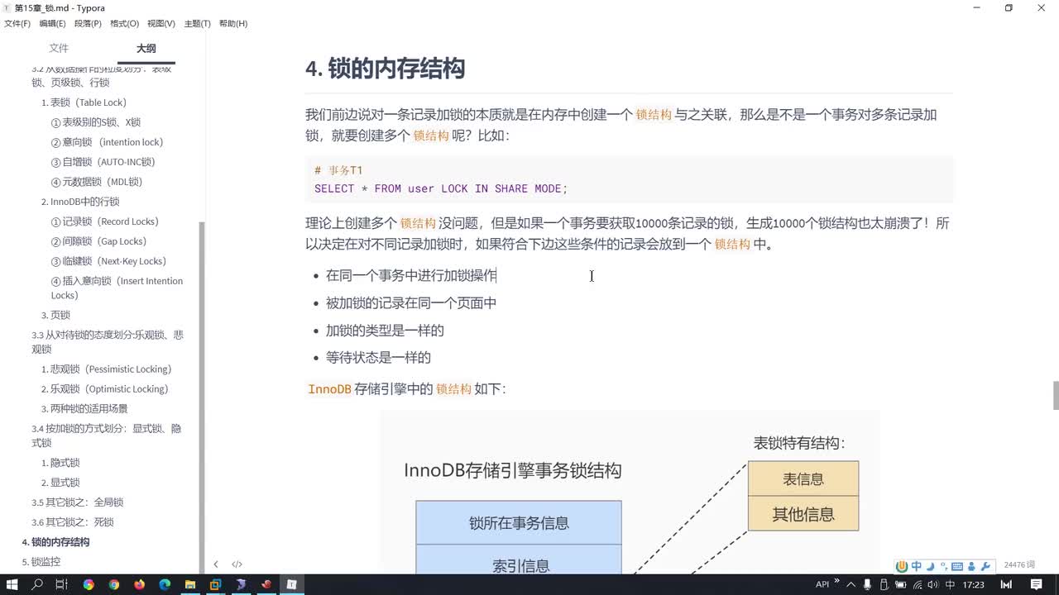Toggle source code mode icon
Image resolution: width=1059 pixels, height=595 pixels.
click(237, 564)
